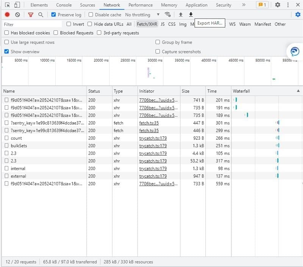This screenshot has width=303, height=267.
Task: Enable Blocked Requests checkbox
Action: [56, 33]
